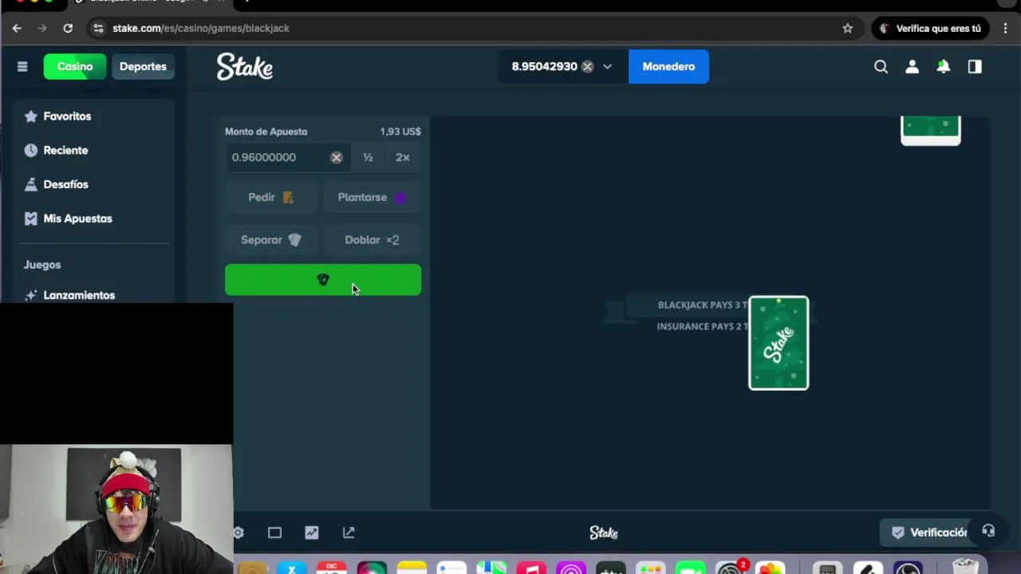Click the Reciente clock icon

pyautogui.click(x=31, y=151)
